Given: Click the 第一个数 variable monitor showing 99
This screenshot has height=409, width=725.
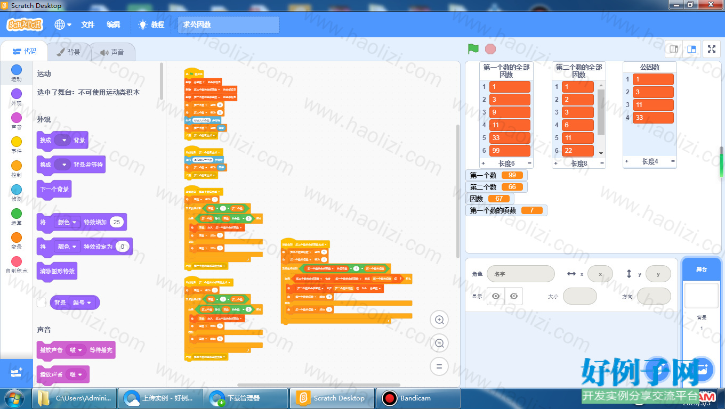Looking at the screenshot, I should (x=496, y=175).
